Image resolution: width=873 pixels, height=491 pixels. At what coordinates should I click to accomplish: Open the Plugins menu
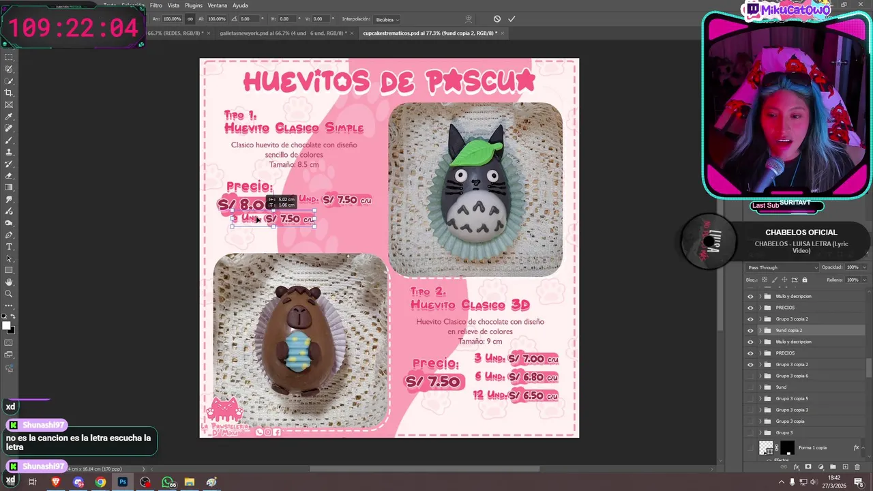[x=194, y=5]
